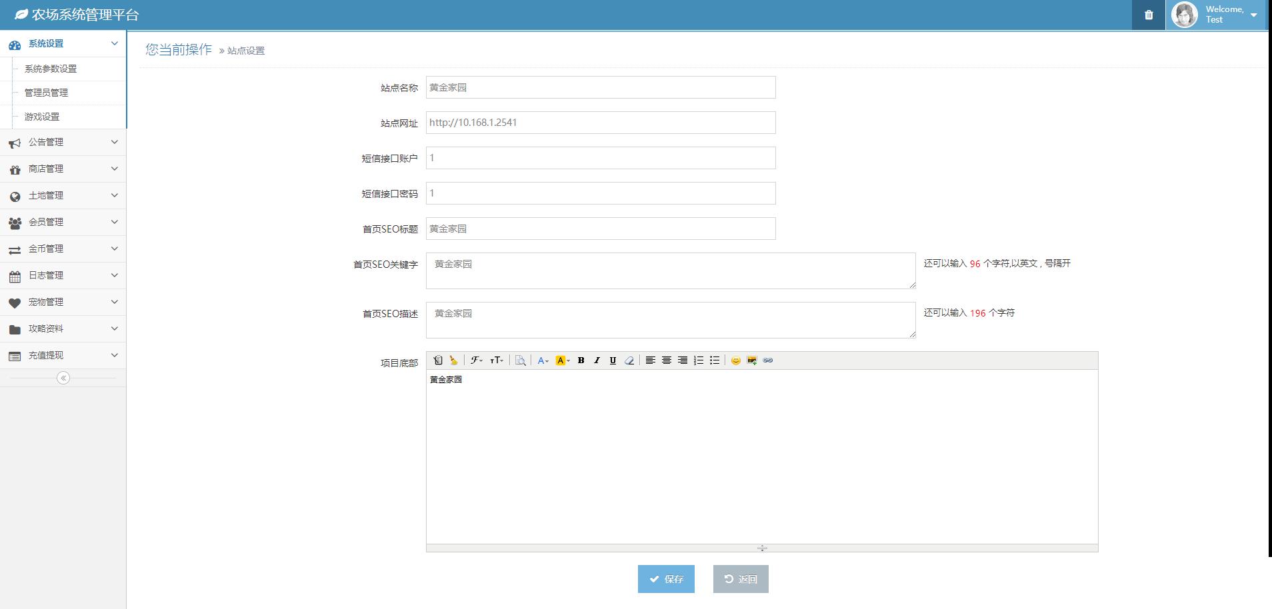1272x609 pixels.
Task: Expand the 攻略资料 menu
Action: [63, 328]
